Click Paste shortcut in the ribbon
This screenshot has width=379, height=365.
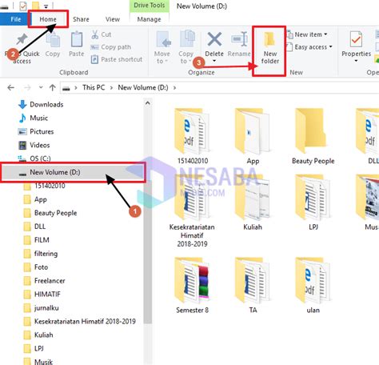click(117, 59)
